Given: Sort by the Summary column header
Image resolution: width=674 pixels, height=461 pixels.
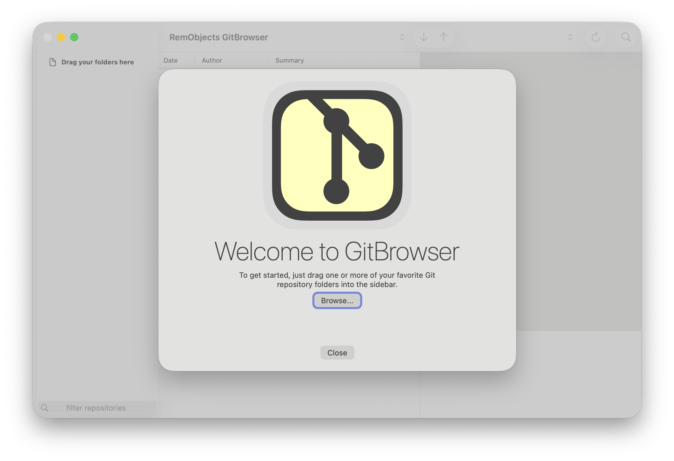Looking at the screenshot, I should tap(289, 60).
